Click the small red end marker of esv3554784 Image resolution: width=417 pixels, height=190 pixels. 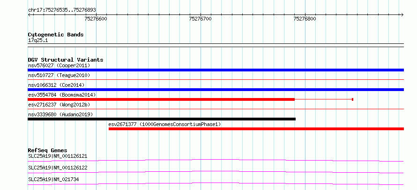pyautogui.click(x=352, y=99)
